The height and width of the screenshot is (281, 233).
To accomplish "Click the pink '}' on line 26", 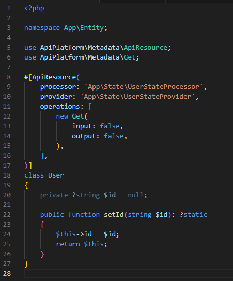I will [x=42, y=254].
